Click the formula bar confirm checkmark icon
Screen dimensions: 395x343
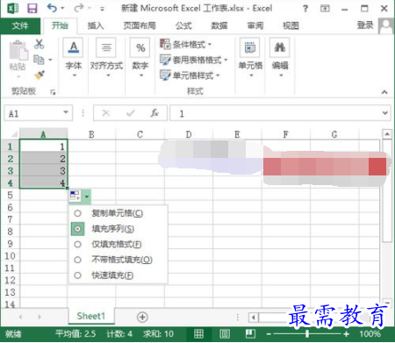(x=131, y=113)
